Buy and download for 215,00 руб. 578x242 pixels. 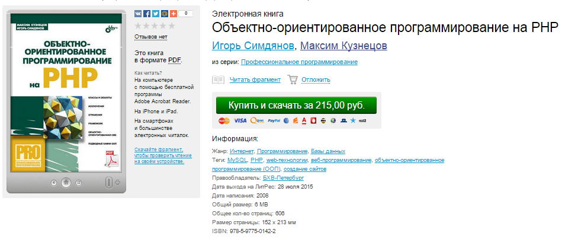(x=296, y=106)
